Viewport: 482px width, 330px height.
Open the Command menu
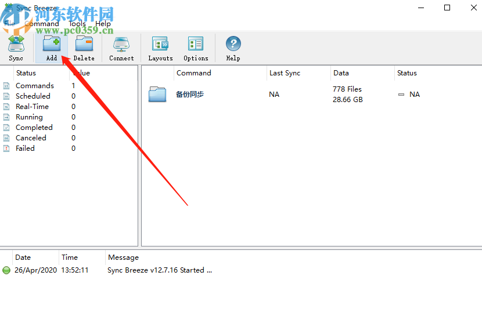coord(42,24)
